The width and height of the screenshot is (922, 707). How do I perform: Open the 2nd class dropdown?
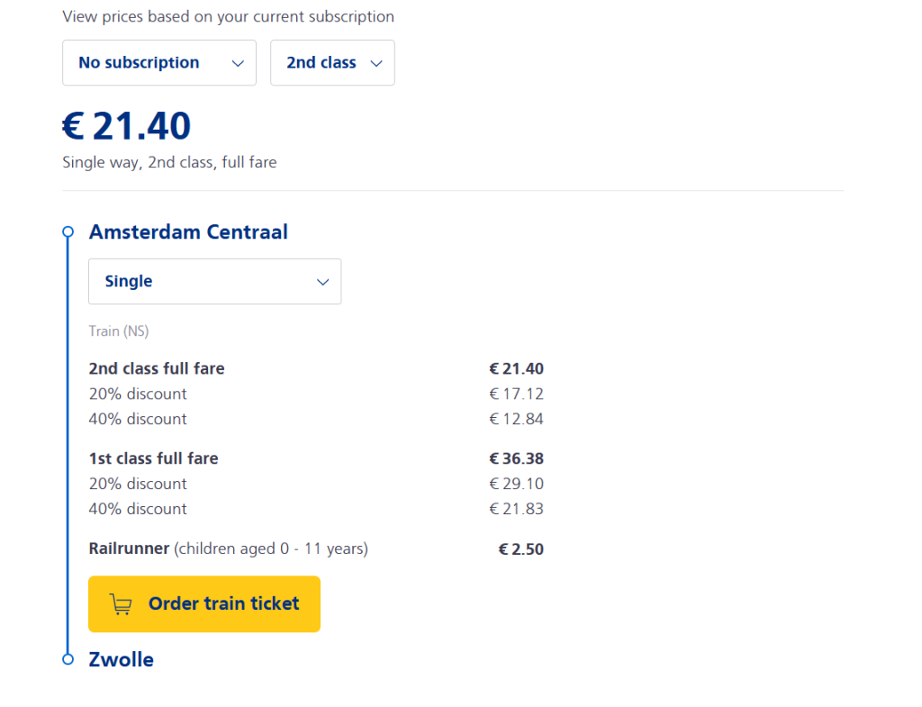331,63
